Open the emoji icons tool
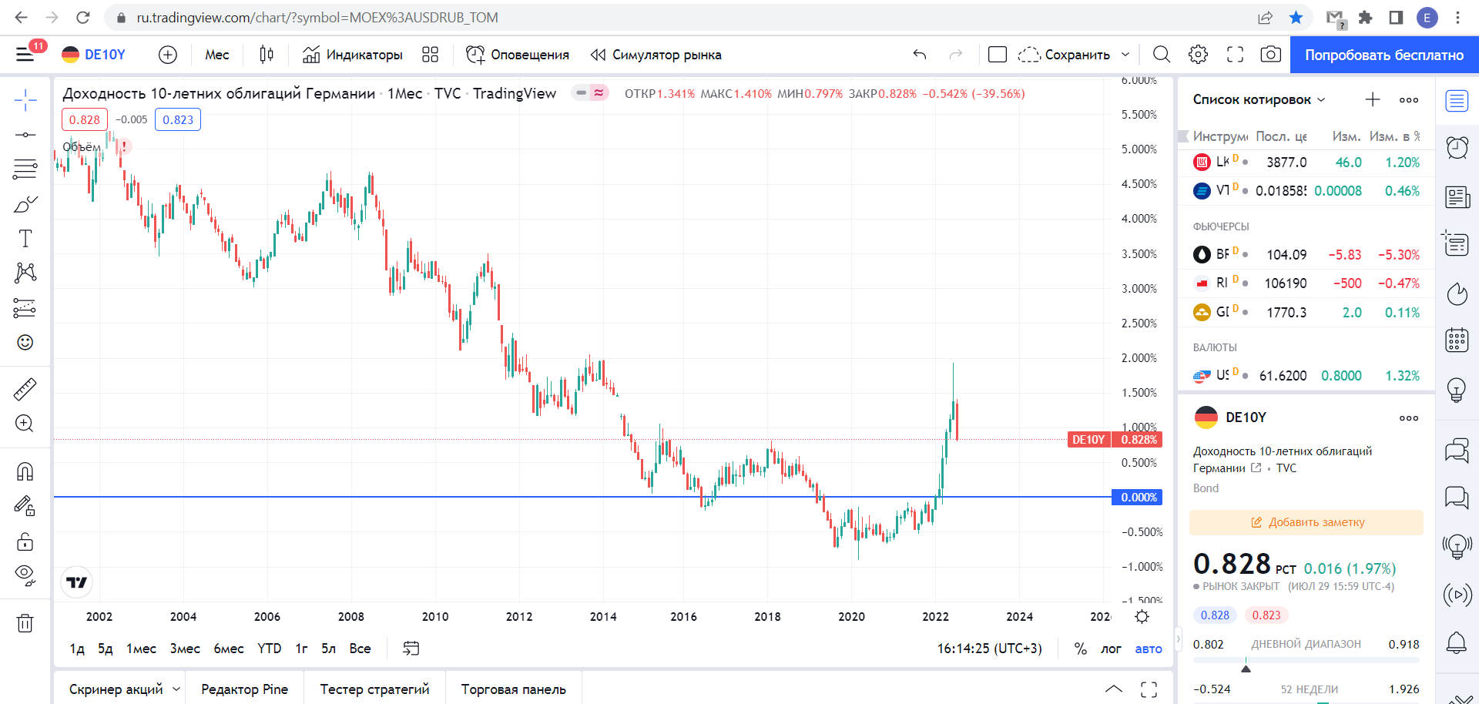The height and width of the screenshot is (704, 1479). [25, 342]
